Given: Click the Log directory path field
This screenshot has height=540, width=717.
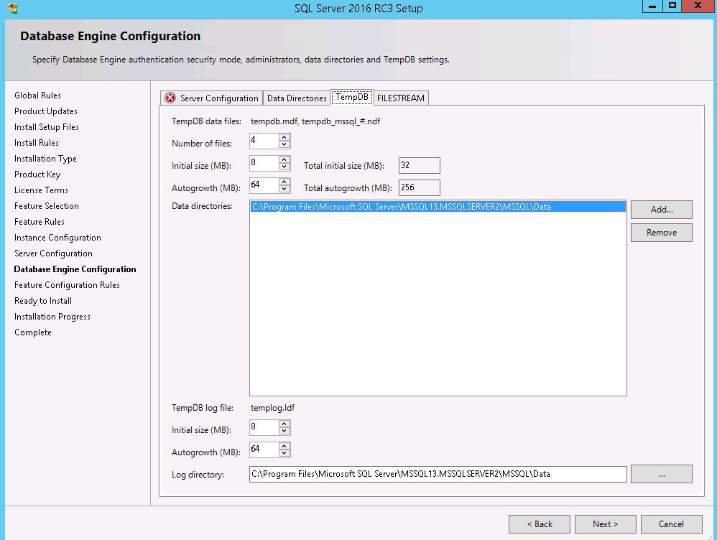Looking at the screenshot, I should 438,474.
